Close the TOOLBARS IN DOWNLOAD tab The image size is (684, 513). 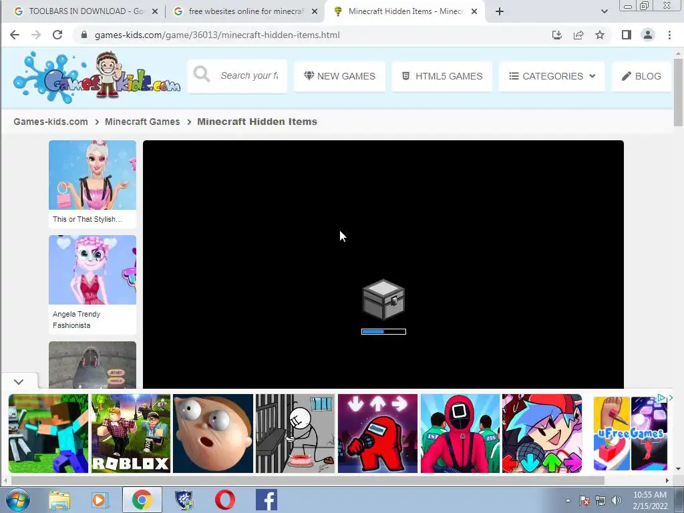click(x=155, y=11)
